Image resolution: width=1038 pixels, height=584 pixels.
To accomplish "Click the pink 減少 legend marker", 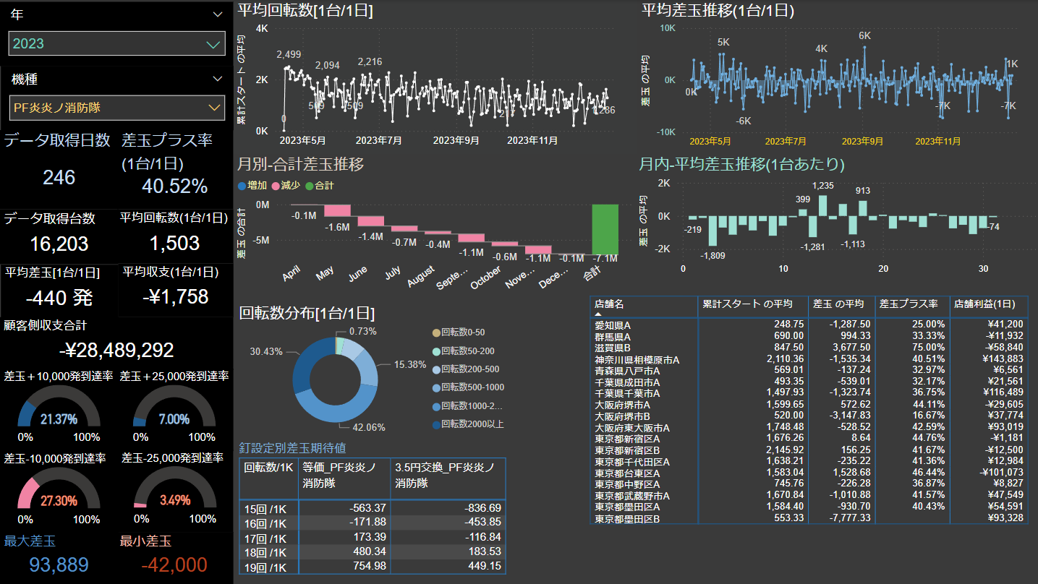I will point(275,186).
